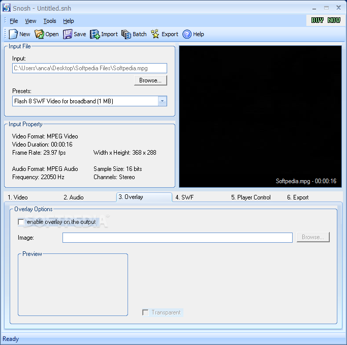The height and width of the screenshot is (345, 347).
Task: Click the toolbar grip handle beside New
Action: (x=5, y=34)
